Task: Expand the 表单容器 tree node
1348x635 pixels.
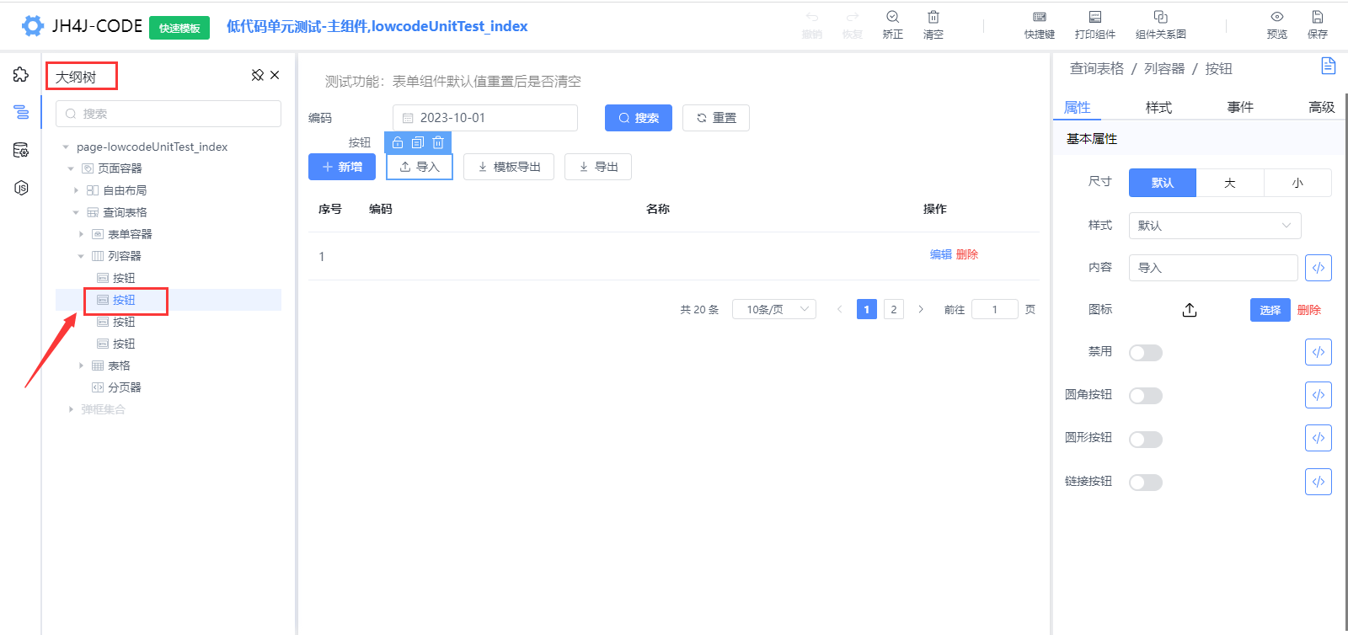Action: pos(81,234)
